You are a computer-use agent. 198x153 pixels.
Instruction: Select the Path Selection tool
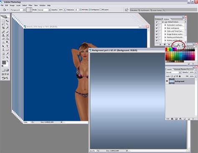tap(3, 46)
